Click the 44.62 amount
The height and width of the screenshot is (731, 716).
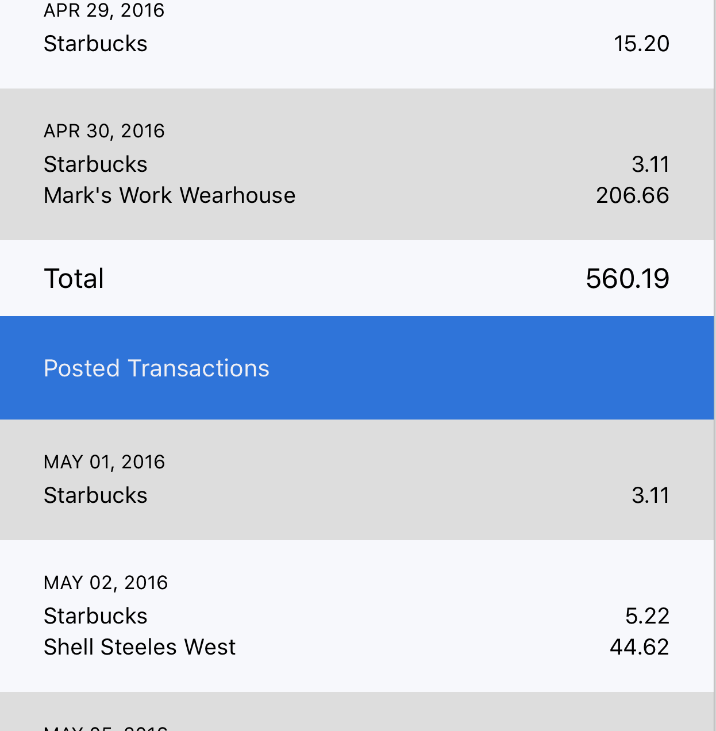pyautogui.click(x=639, y=647)
